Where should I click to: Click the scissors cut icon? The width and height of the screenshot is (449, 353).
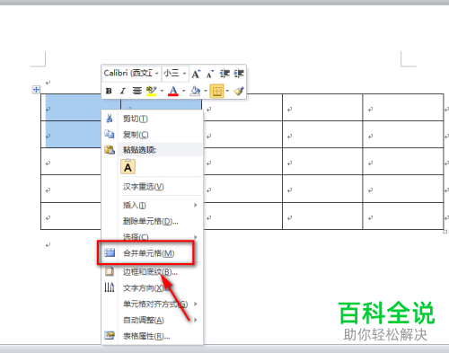point(110,119)
